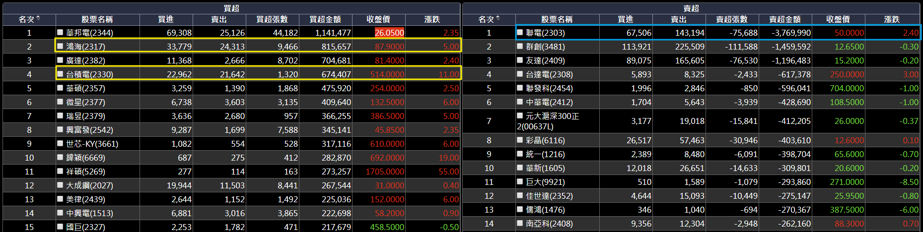Click 賣超張數 column header

pyautogui.click(x=732, y=19)
